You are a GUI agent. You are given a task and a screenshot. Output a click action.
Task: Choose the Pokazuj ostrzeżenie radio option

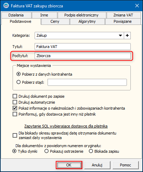[x=47, y=151]
